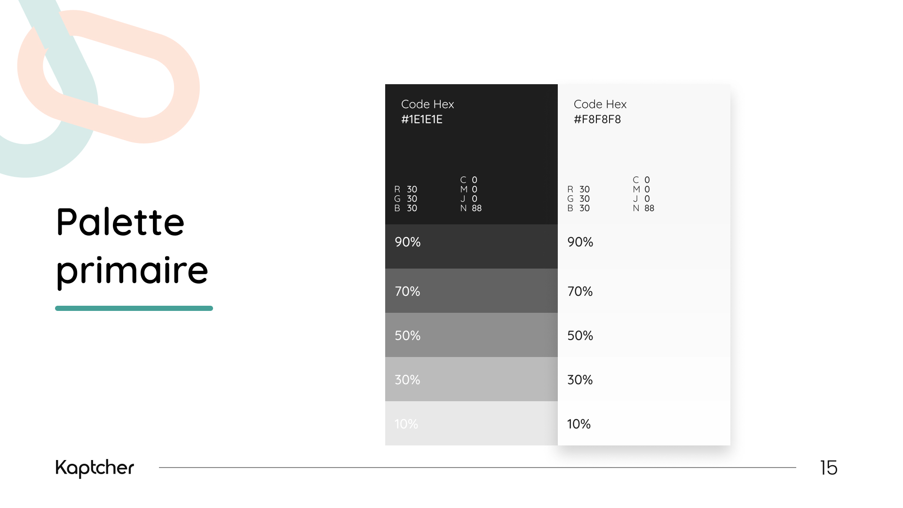Pick the dark 50% gray swatch
Image resolution: width=903 pixels, height=508 pixels.
(471, 335)
